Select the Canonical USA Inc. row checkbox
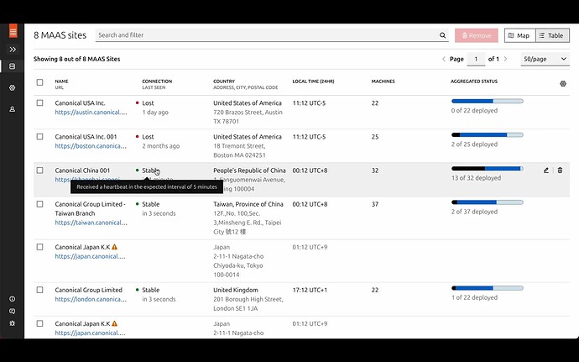Image resolution: width=579 pixels, height=362 pixels. coord(40,102)
